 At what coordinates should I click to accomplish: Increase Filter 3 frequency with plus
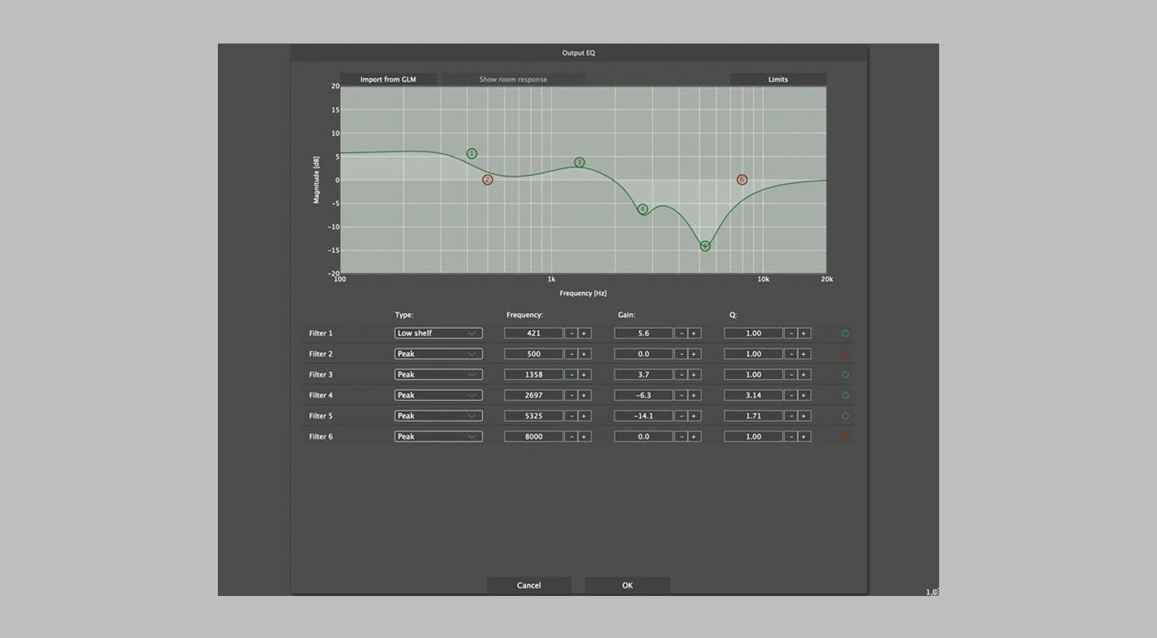[x=585, y=375]
